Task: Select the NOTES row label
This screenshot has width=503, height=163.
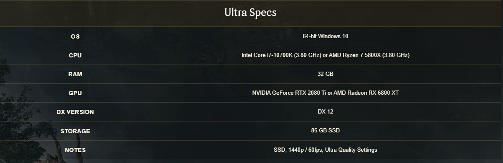Action: [x=75, y=150]
